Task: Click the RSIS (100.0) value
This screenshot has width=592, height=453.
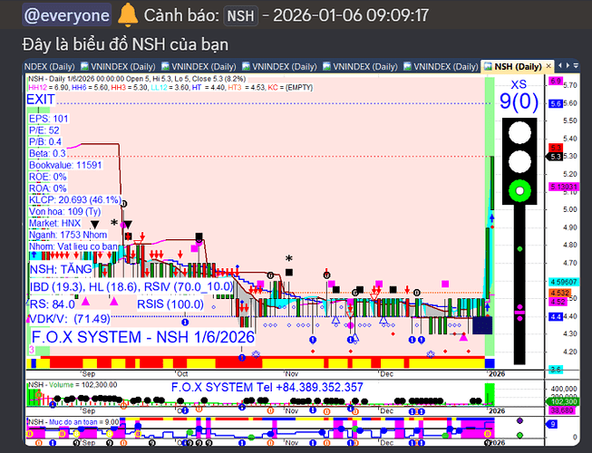Action: click(x=170, y=304)
